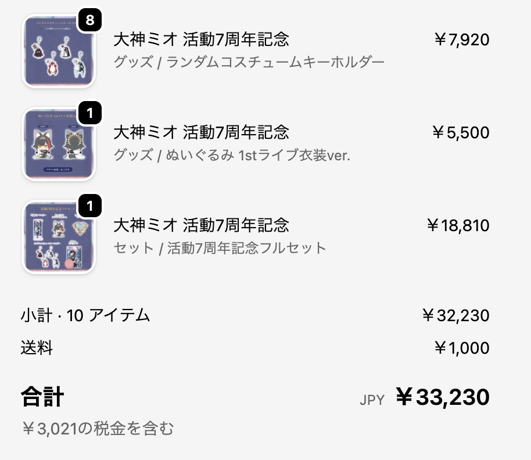Click the 7th anniversary full set thumbnail
Screen dimensions: 531x460
[x=58, y=237]
